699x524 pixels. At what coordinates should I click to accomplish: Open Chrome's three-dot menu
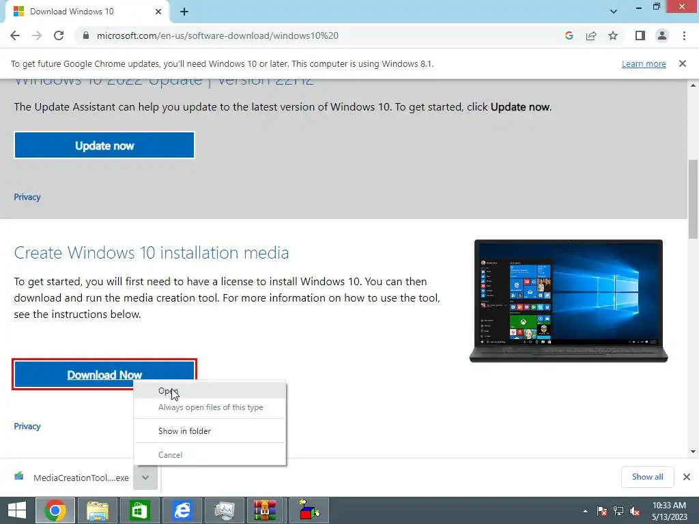click(684, 35)
